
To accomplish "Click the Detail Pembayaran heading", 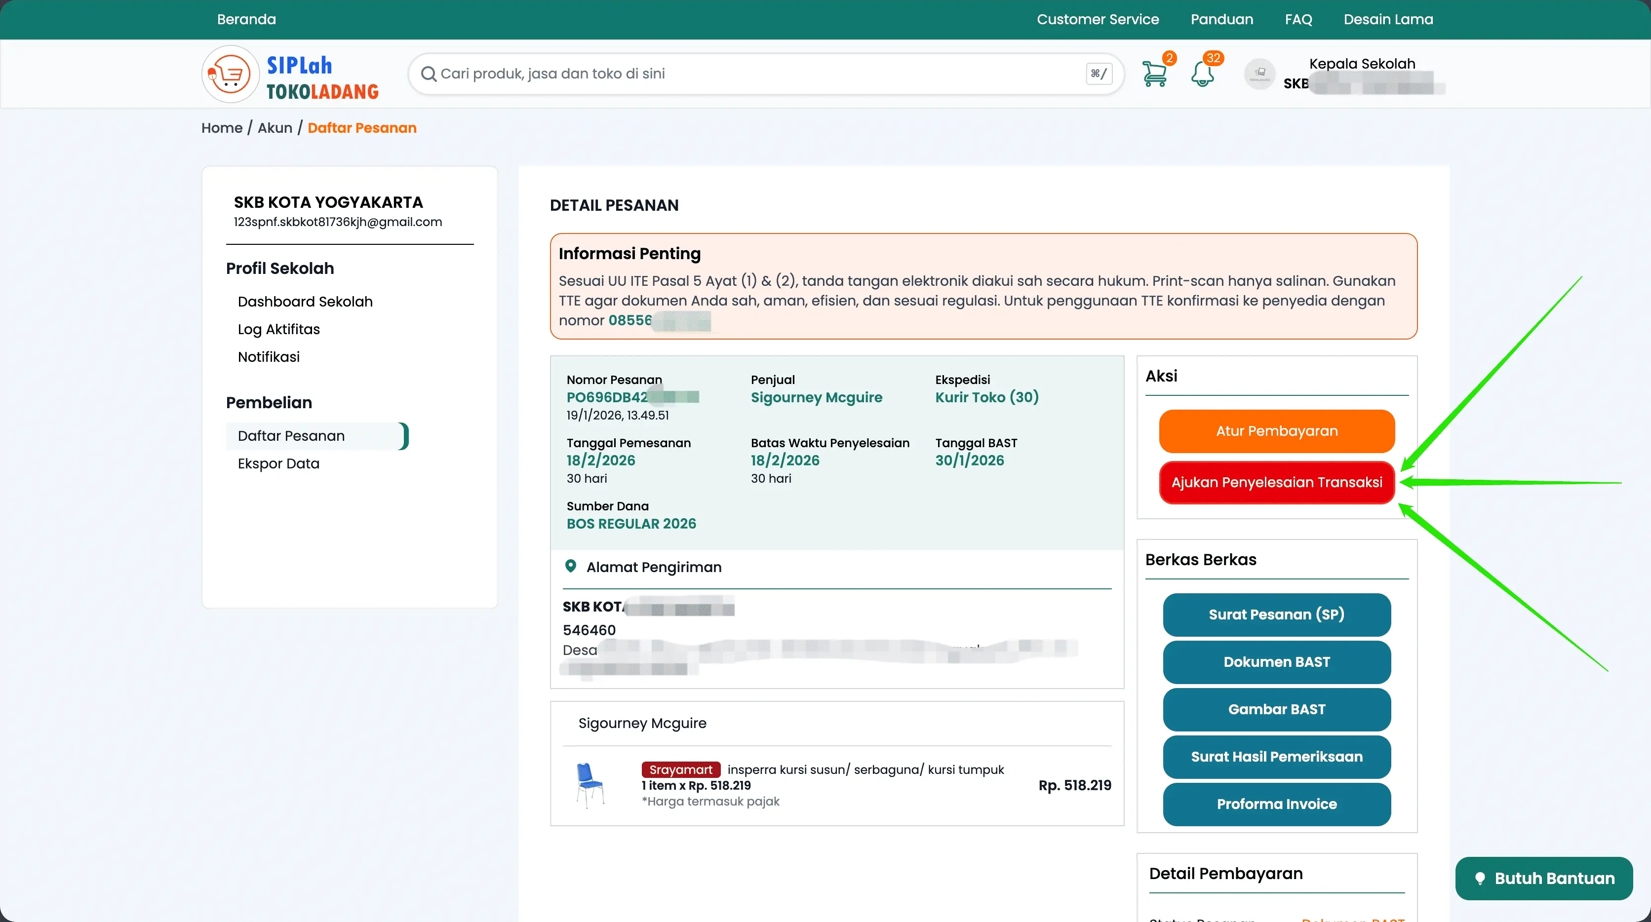I will pyautogui.click(x=1225, y=873).
